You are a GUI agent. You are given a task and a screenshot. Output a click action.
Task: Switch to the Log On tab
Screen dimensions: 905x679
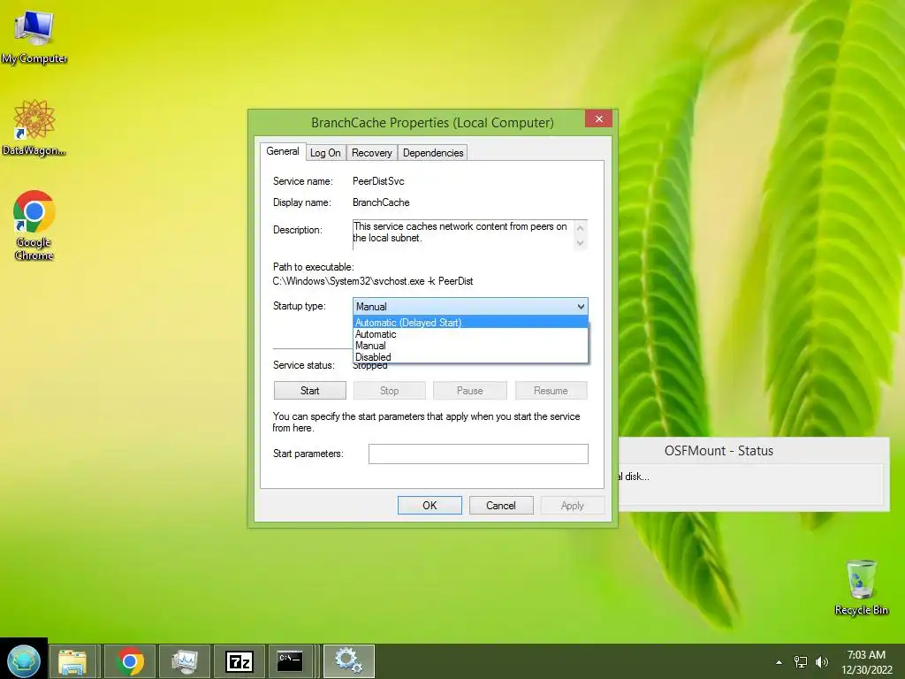click(x=325, y=153)
